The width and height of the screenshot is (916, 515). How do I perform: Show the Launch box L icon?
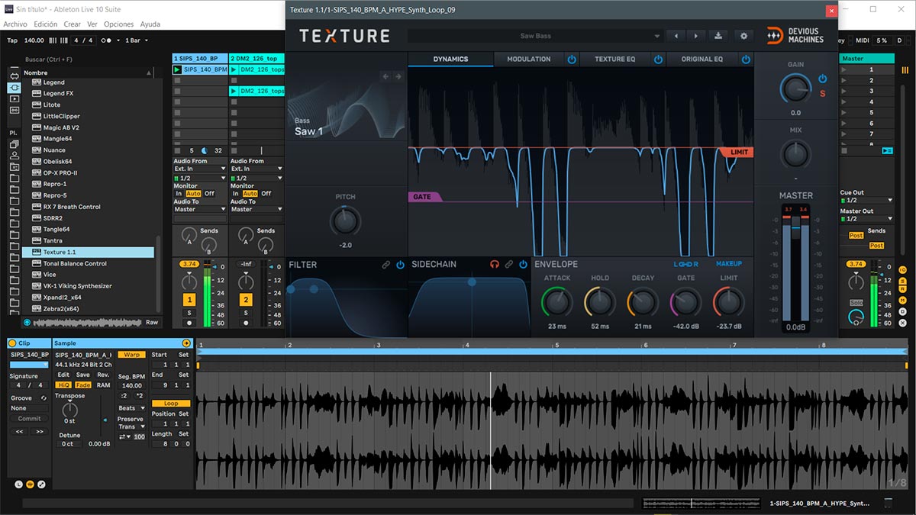point(19,484)
